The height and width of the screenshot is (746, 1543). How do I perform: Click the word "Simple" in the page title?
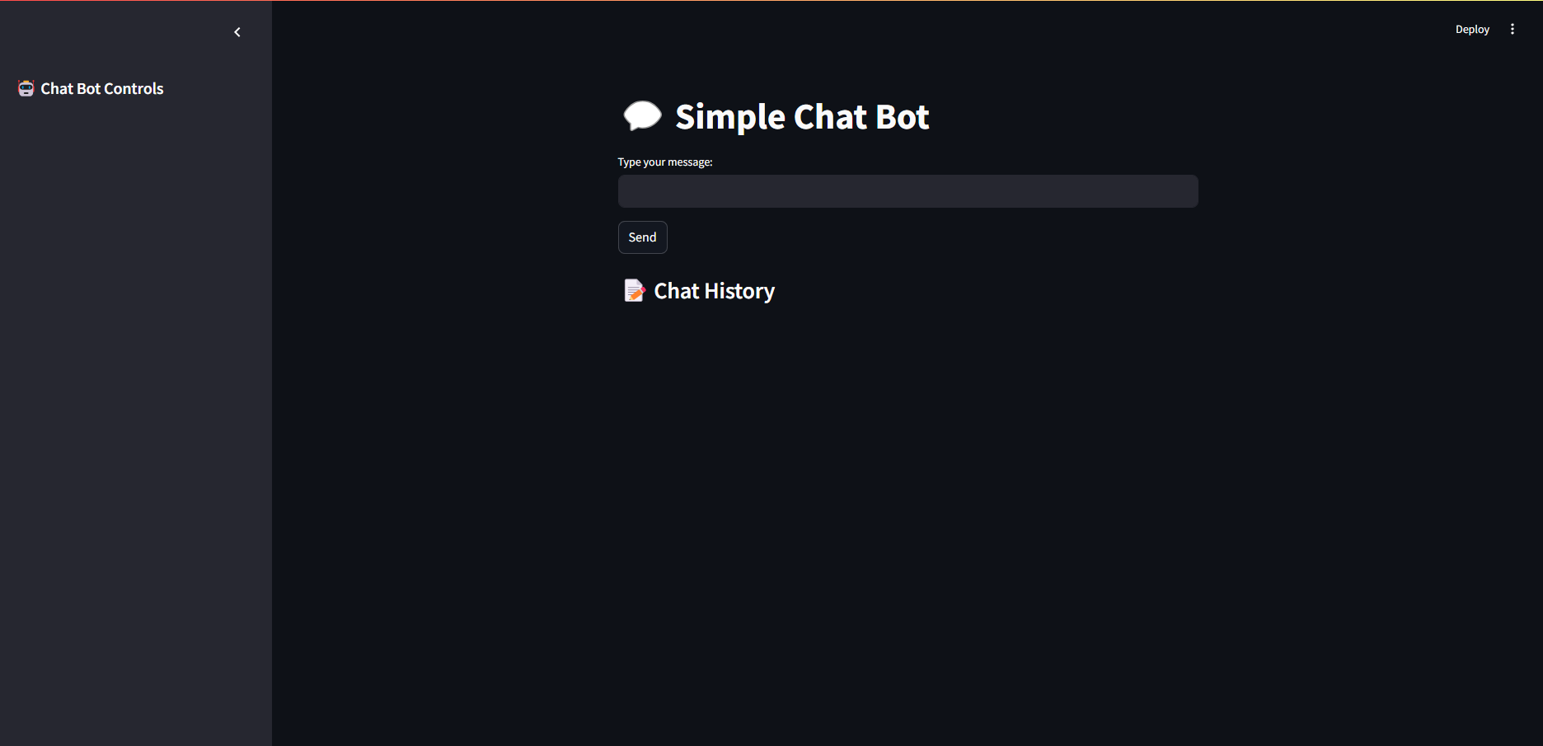[730, 117]
